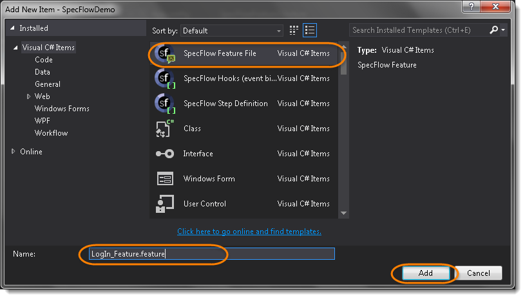Select the Web category label

click(x=42, y=96)
